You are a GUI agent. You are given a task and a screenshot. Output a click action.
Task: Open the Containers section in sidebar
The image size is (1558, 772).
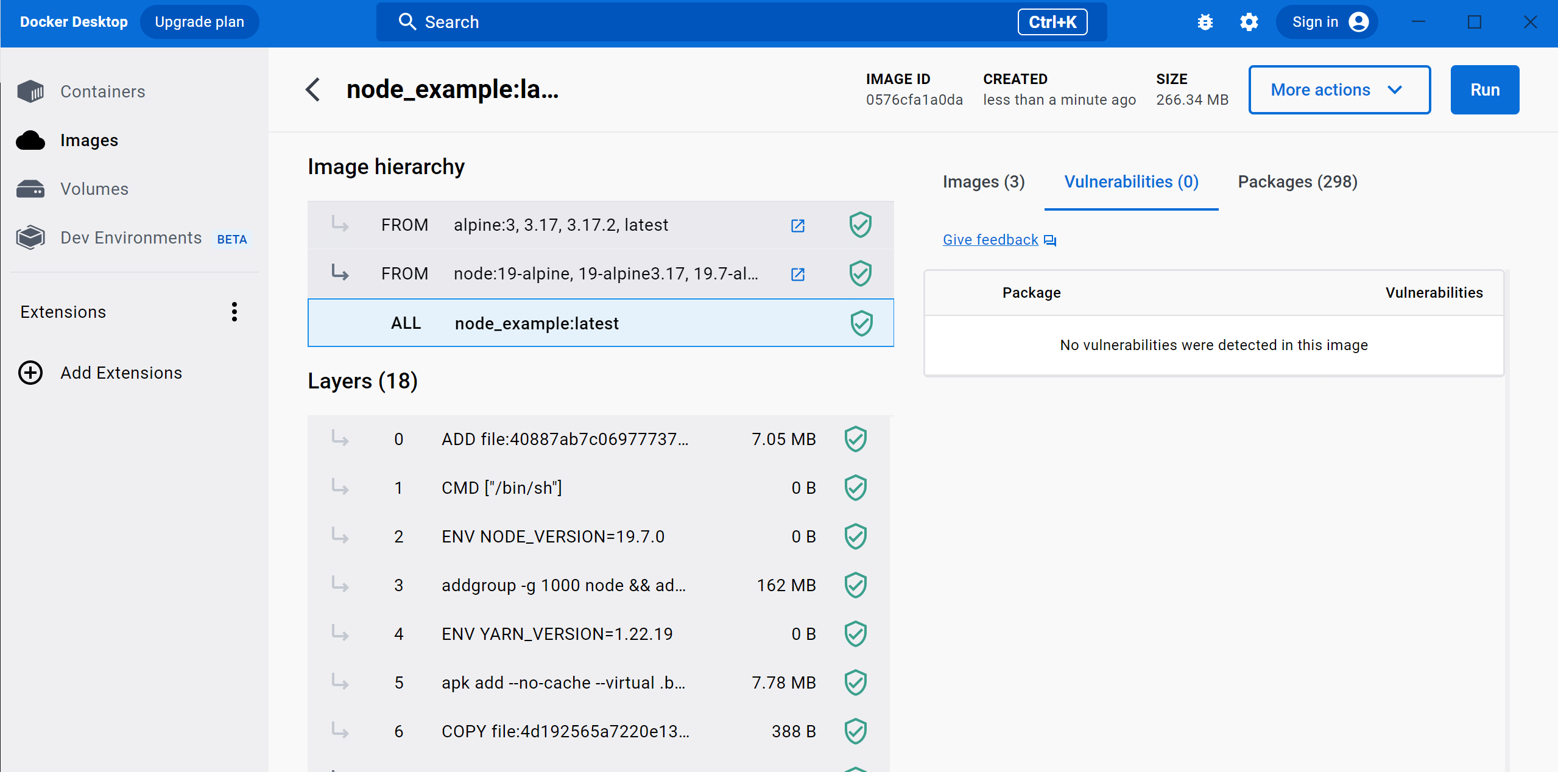click(102, 91)
